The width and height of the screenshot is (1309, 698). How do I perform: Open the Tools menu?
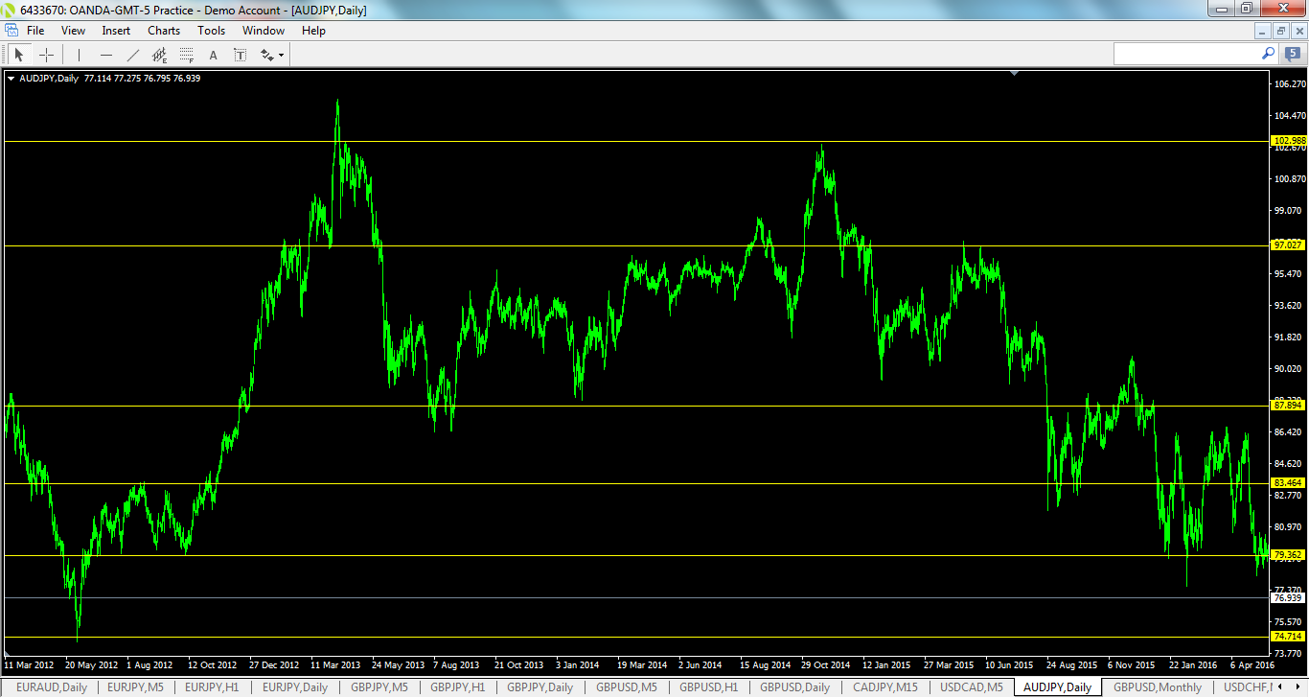[x=211, y=30]
